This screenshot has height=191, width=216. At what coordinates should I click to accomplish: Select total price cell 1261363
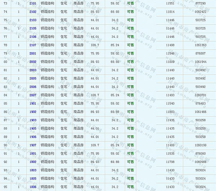click(200, 45)
